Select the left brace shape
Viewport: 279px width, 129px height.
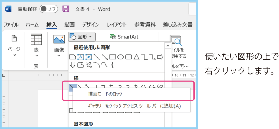[x=112, y=65]
